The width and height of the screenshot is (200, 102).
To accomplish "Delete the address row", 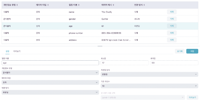I will pyautogui.click(x=172, y=40).
